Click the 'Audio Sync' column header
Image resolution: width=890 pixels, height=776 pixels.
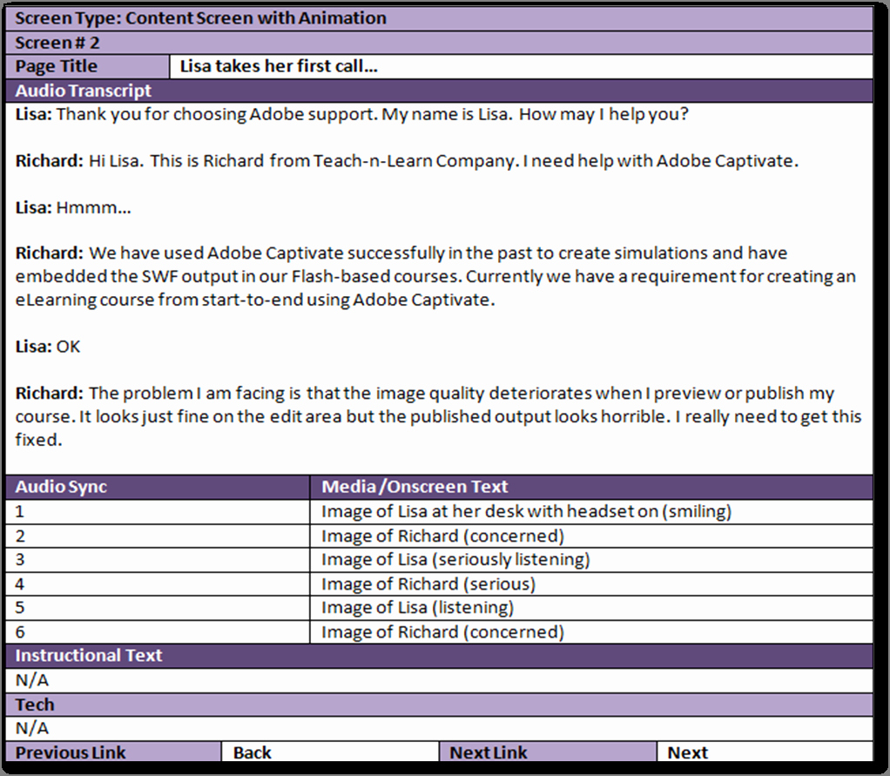pyautogui.click(x=158, y=487)
